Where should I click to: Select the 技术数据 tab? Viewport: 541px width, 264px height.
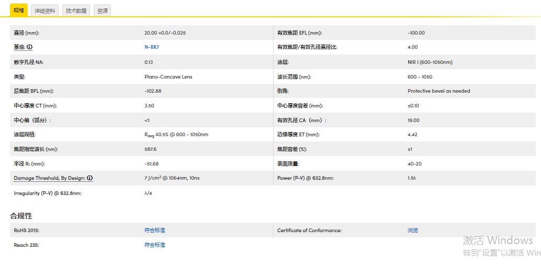pyautogui.click(x=76, y=10)
